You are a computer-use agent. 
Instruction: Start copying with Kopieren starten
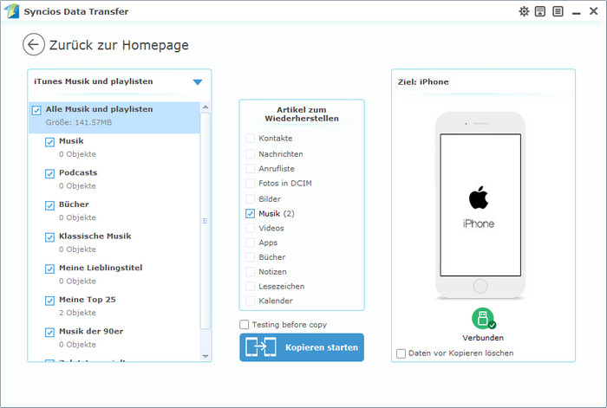tap(302, 347)
